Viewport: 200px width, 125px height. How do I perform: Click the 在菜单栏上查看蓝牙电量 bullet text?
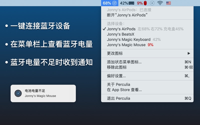coord(51,44)
